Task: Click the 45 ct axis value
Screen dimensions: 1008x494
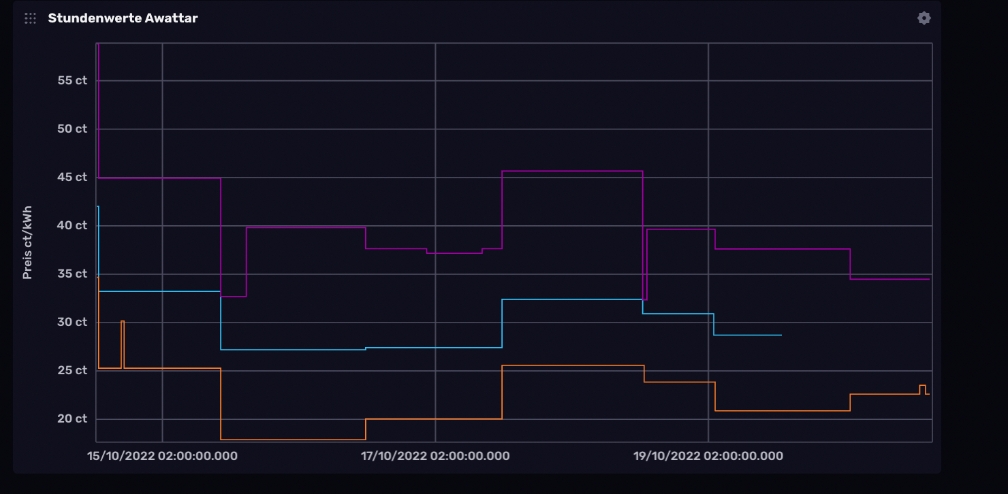Action: (73, 177)
